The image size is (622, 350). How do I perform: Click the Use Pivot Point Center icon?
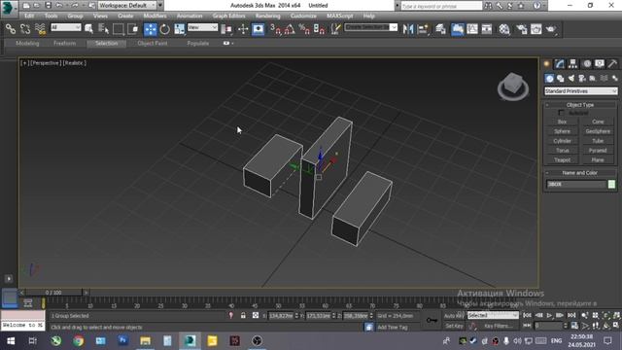pos(226,29)
